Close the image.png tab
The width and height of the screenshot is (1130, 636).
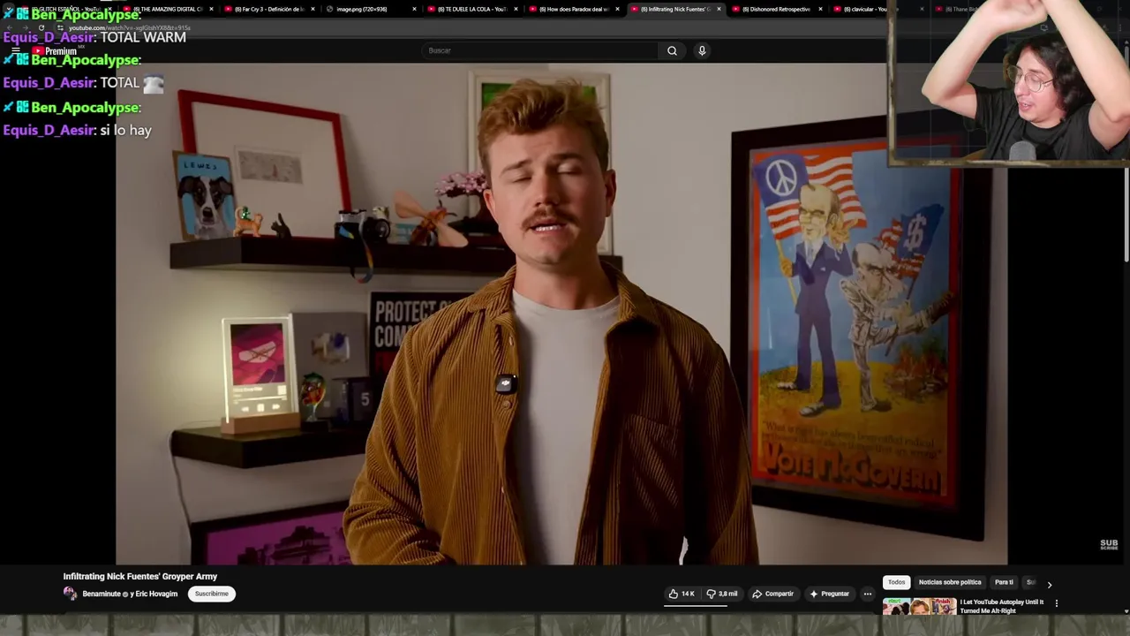pos(414,9)
